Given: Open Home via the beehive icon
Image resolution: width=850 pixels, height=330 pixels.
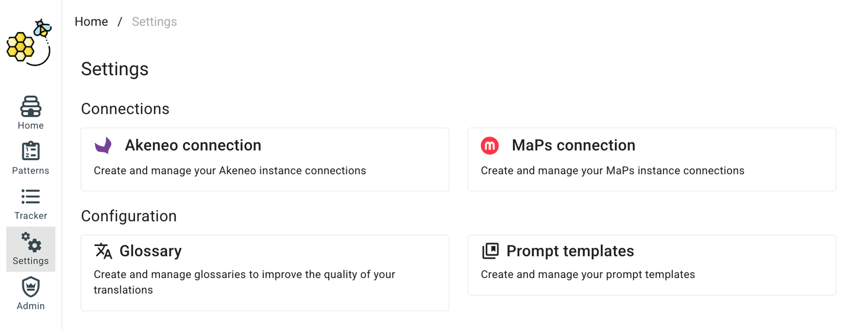Looking at the screenshot, I should 30,106.
